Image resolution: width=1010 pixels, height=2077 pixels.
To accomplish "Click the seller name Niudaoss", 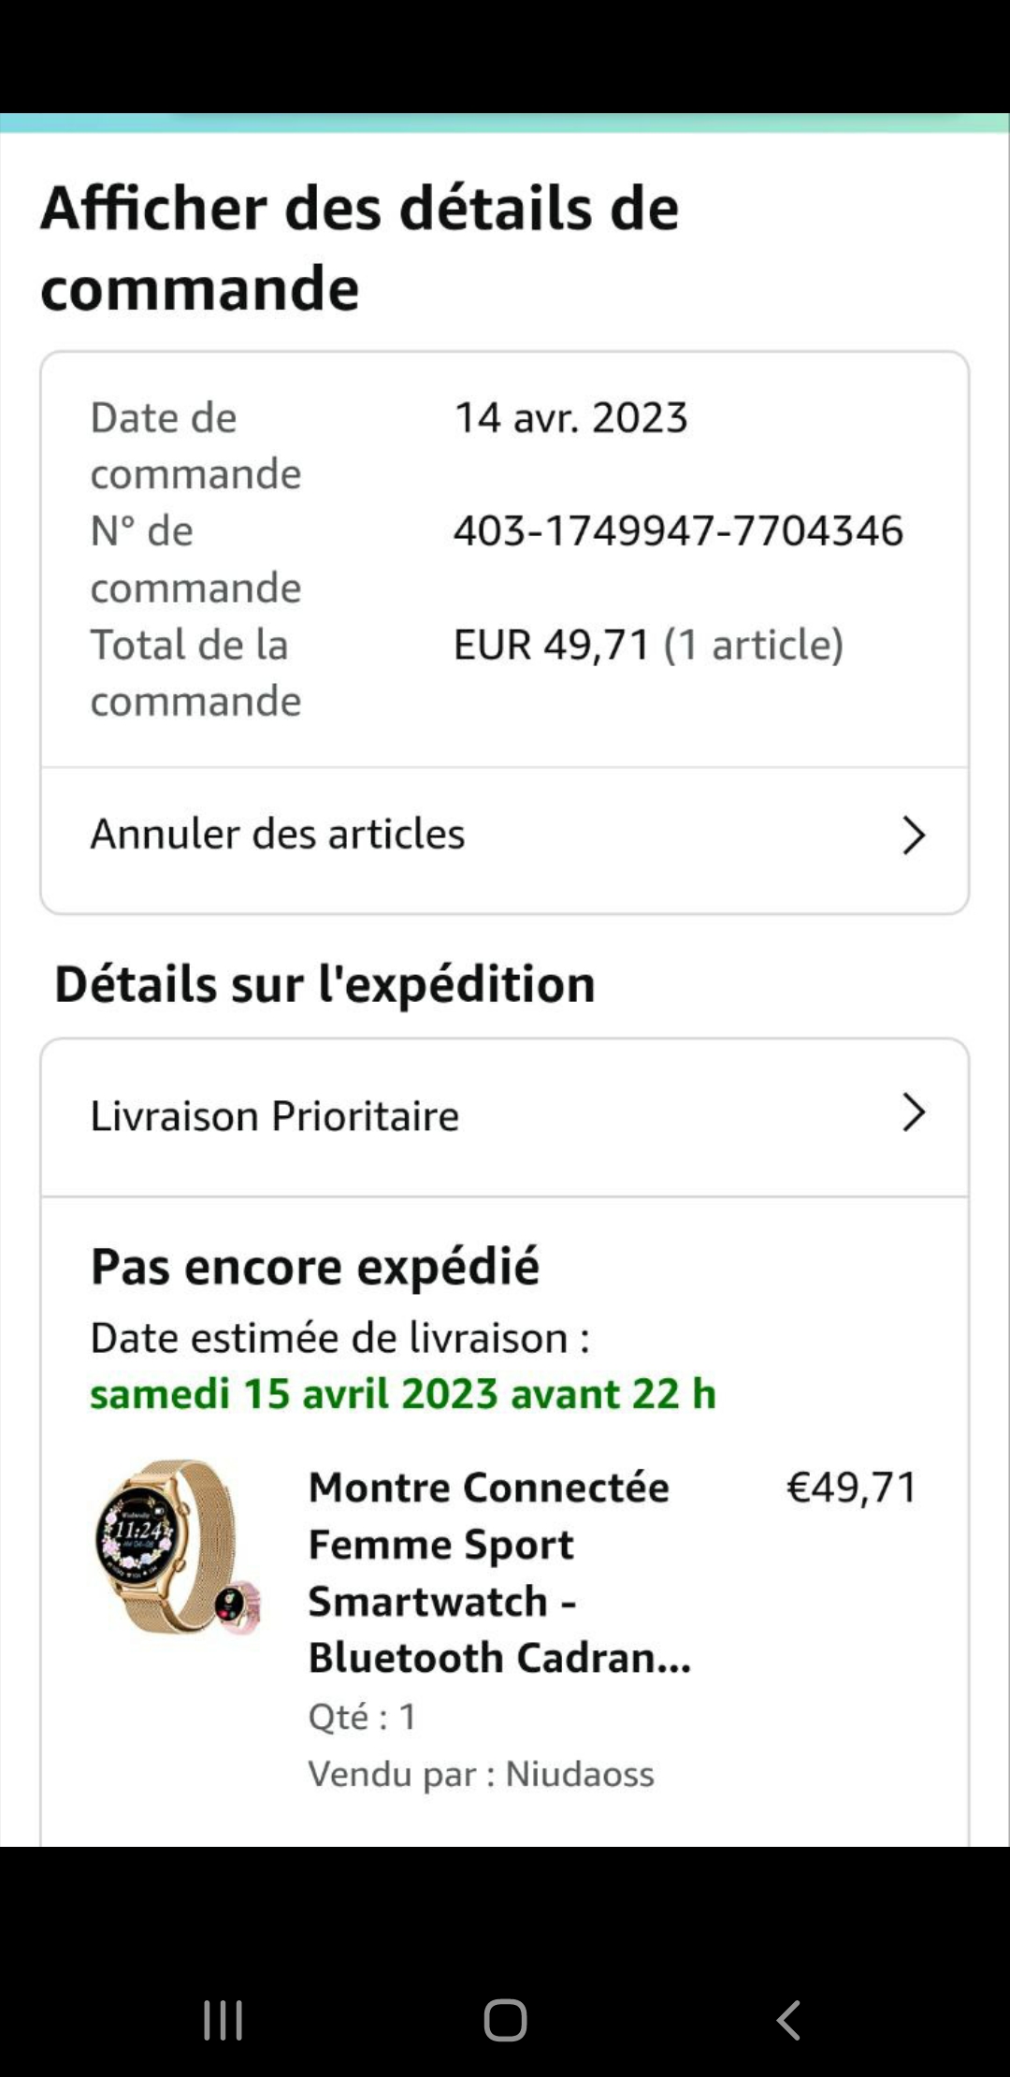I will [x=580, y=1774].
